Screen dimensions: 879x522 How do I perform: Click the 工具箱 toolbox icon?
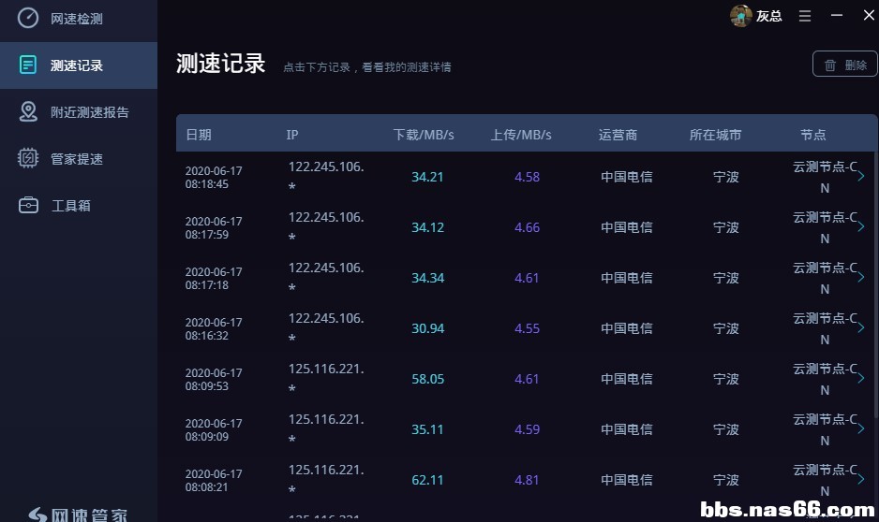tap(28, 205)
